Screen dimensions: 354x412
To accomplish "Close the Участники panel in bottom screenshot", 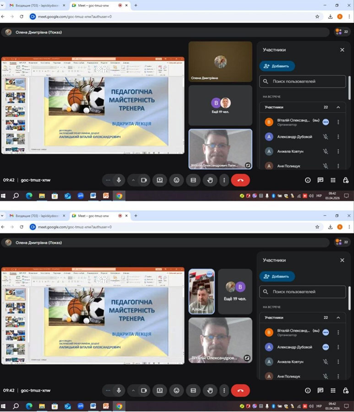I will pyautogui.click(x=342, y=260).
